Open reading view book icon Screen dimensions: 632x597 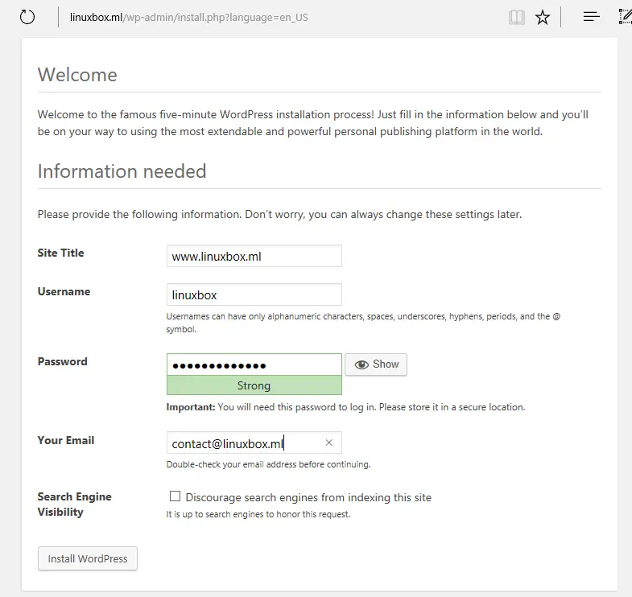tap(516, 18)
